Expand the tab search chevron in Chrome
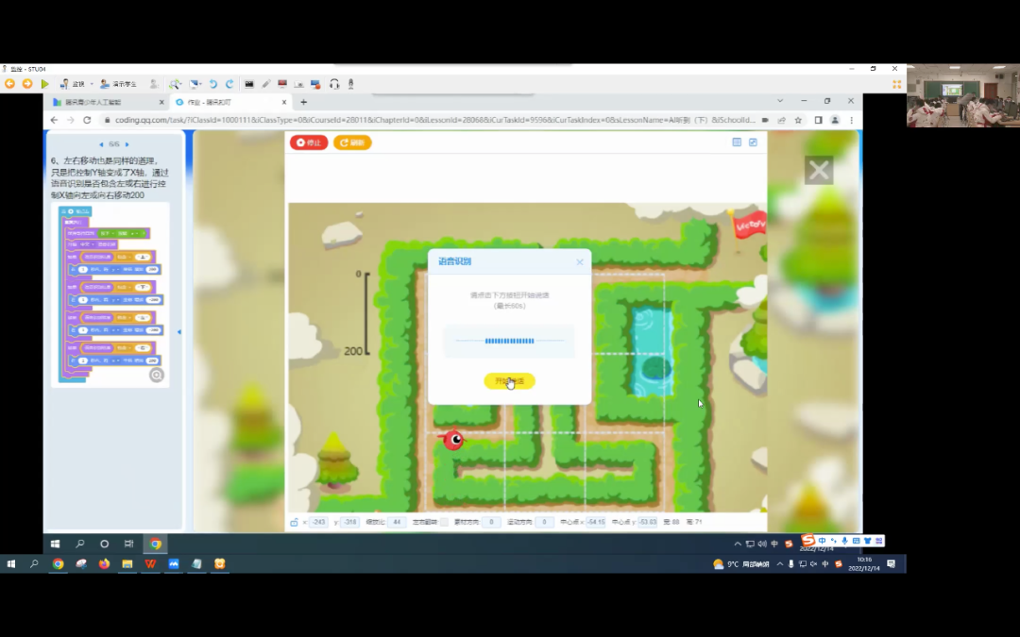Viewport: 1020px width, 637px height. [x=780, y=101]
